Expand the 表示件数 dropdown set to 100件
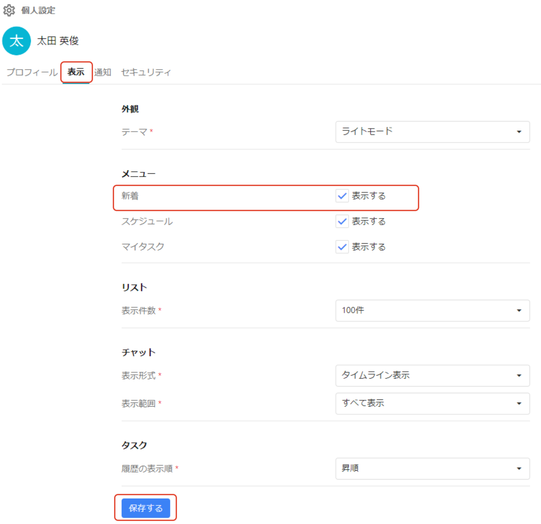This screenshot has width=541, height=524. pos(433,311)
